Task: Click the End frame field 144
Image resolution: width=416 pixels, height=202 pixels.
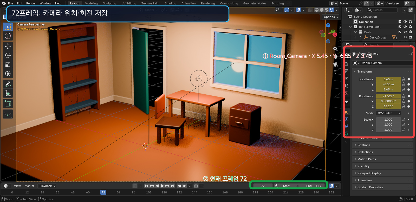Action: pos(314,186)
